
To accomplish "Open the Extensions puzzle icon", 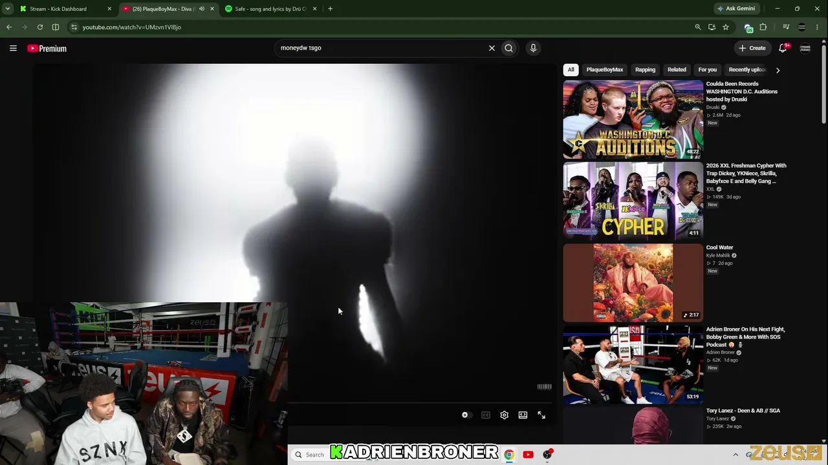I will [763, 27].
